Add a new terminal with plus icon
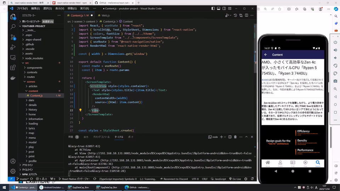Image resolution: width=340 pixels, height=191 pixels. click(x=221, y=137)
